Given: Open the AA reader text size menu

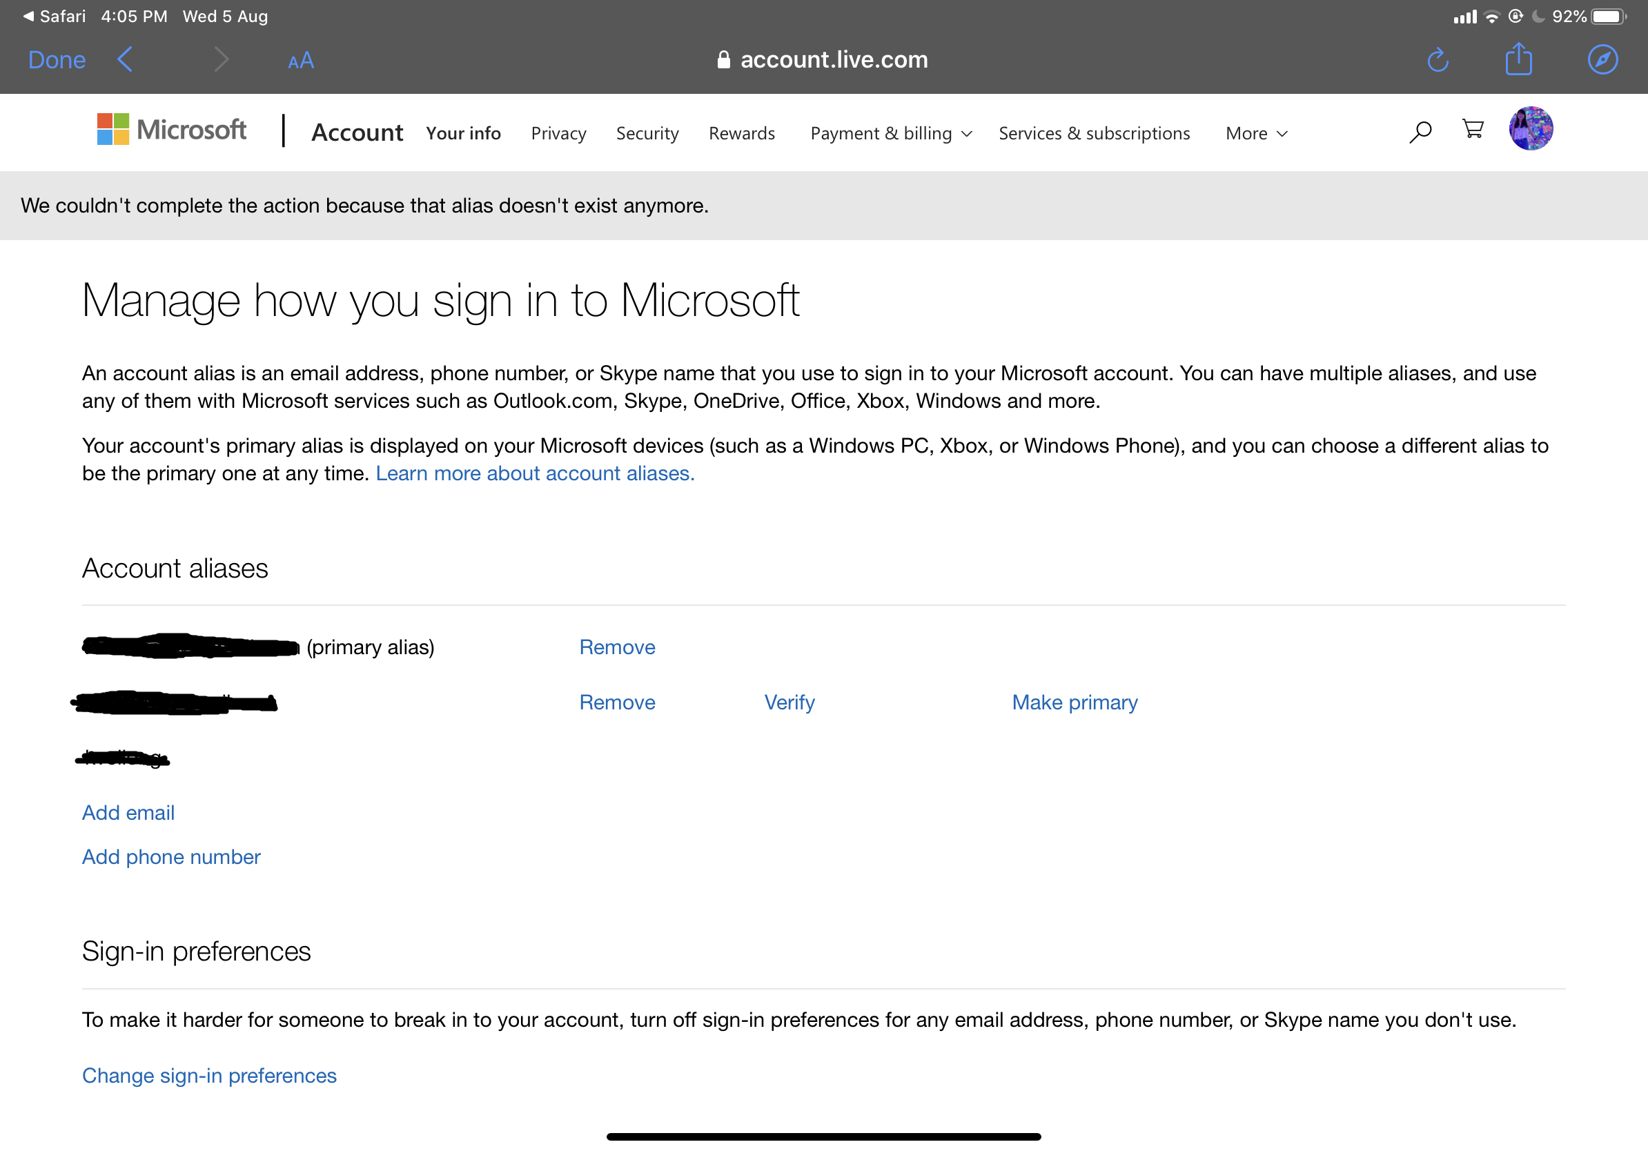Looking at the screenshot, I should click(301, 61).
